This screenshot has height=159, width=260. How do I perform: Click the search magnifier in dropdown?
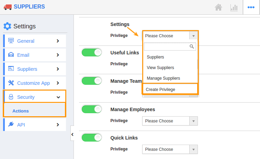[x=192, y=46]
